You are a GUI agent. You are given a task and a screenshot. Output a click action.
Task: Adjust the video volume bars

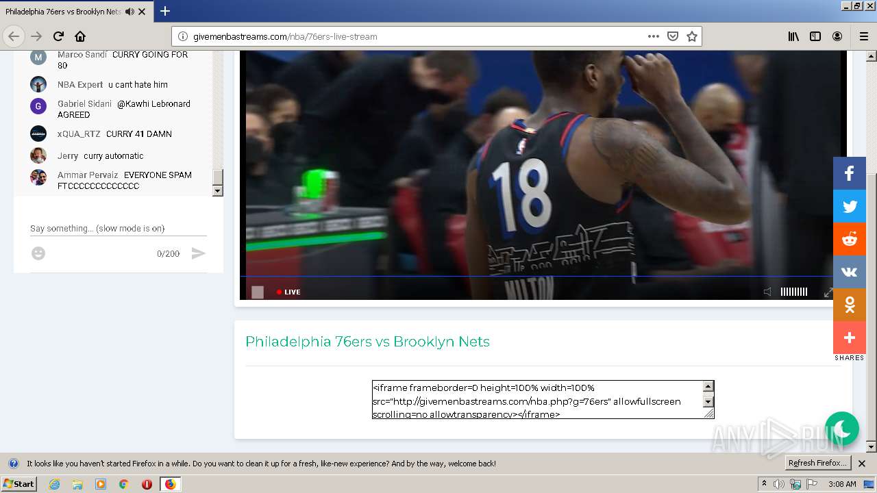(794, 292)
